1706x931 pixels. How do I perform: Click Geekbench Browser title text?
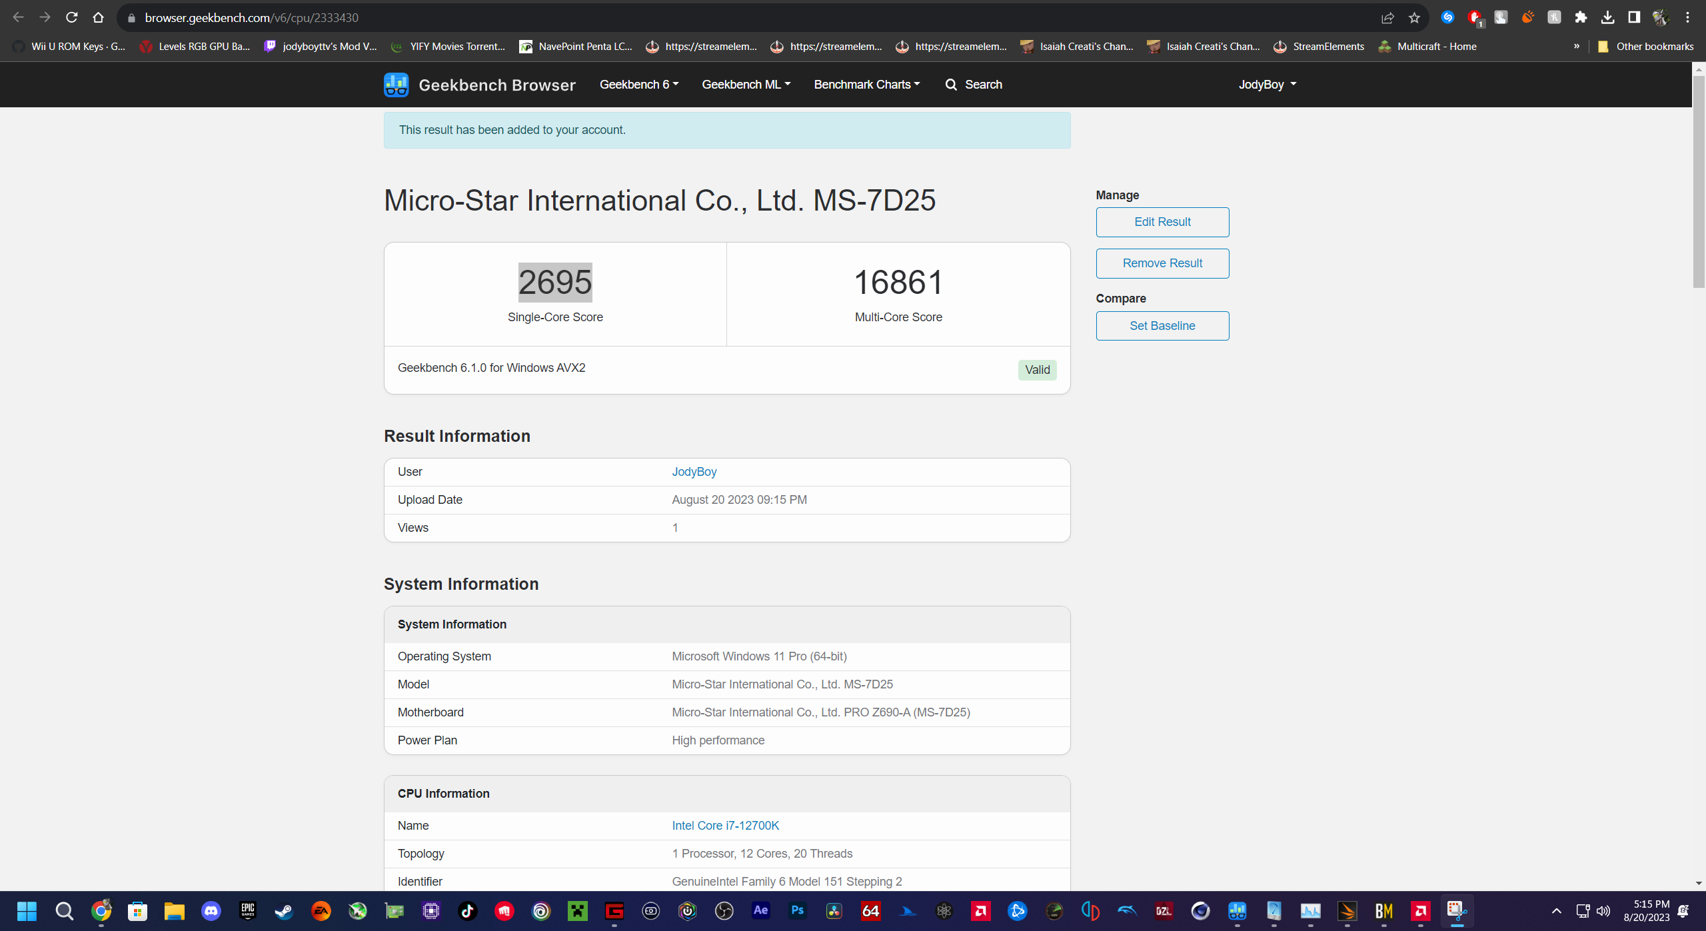496,85
